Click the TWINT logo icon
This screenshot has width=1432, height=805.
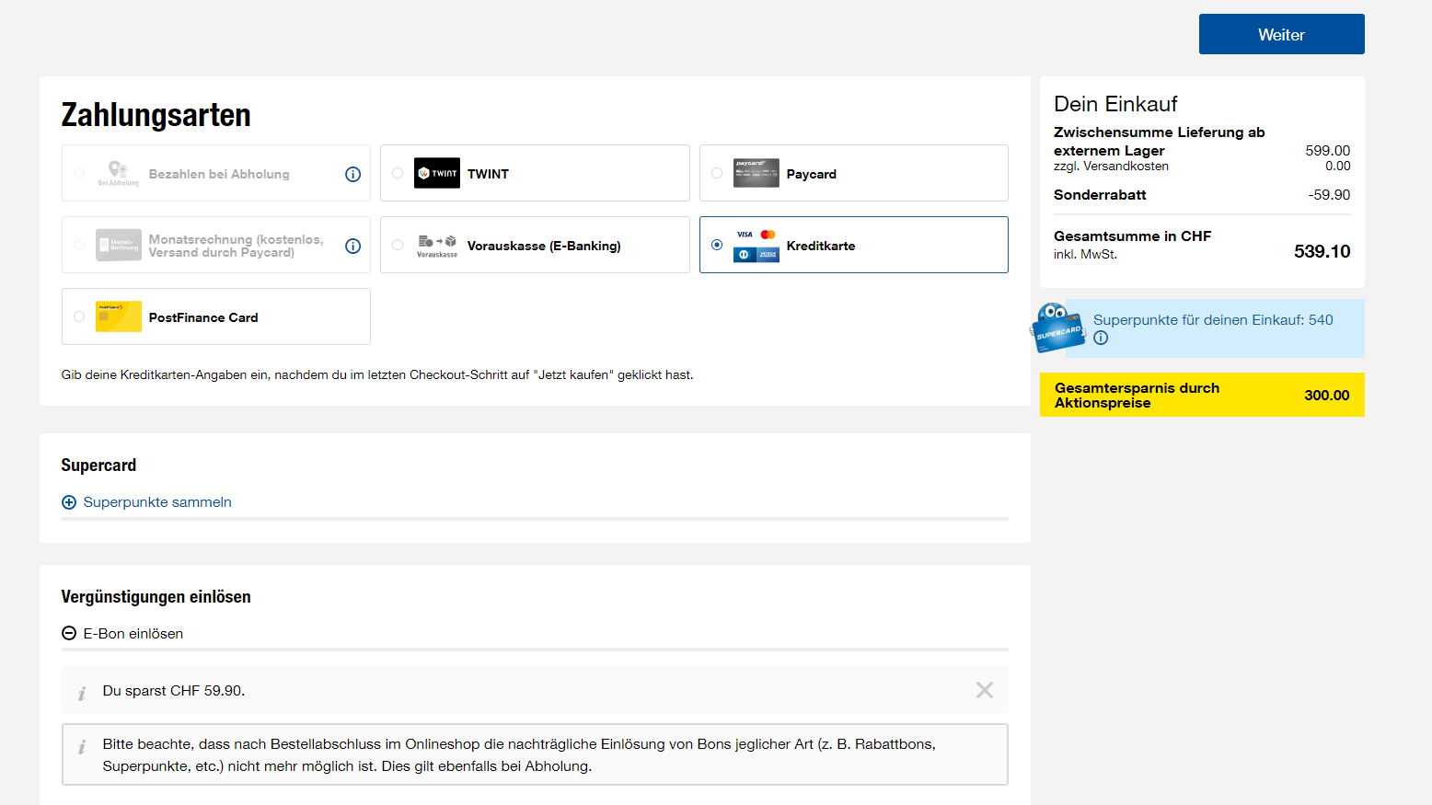436,173
